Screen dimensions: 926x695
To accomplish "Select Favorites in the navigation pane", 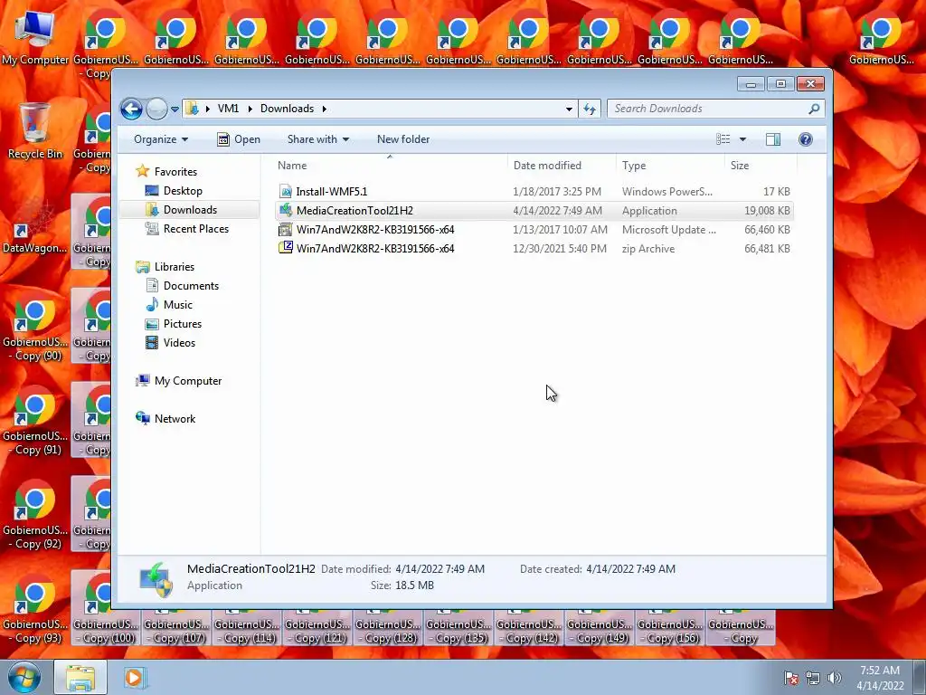I will click(x=175, y=172).
